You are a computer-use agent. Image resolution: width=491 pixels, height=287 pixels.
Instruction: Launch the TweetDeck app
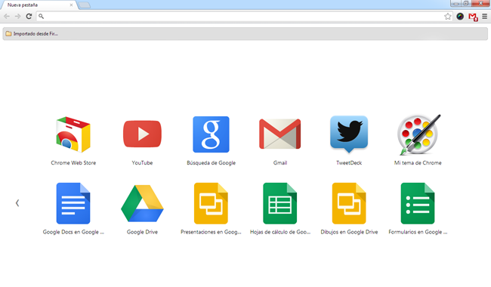[349, 134]
